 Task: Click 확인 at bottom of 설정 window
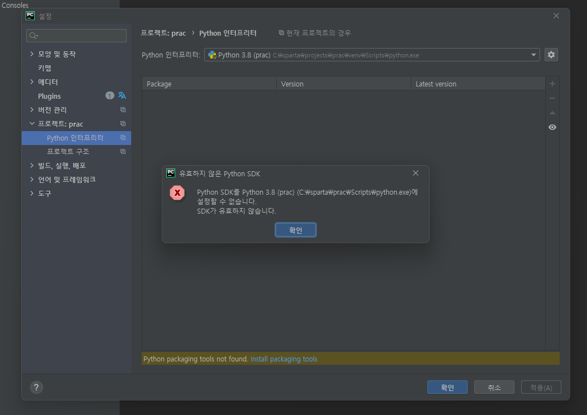448,387
